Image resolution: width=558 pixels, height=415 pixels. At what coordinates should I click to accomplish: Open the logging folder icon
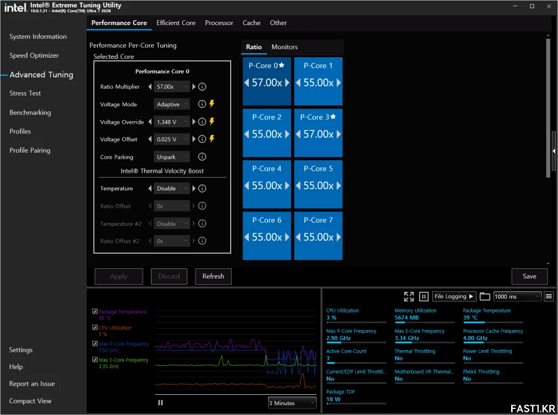(x=484, y=296)
